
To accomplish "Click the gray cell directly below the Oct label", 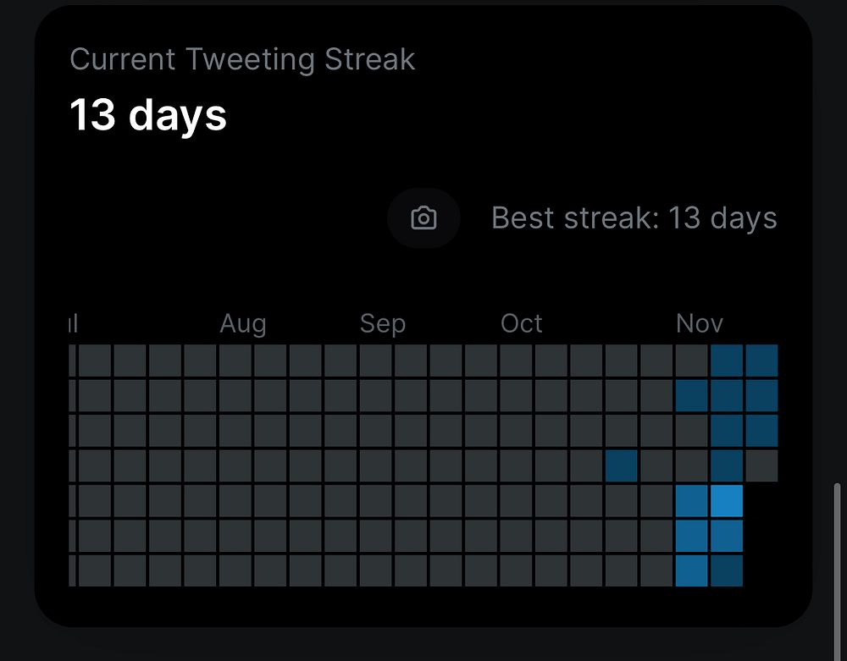I will [515, 360].
